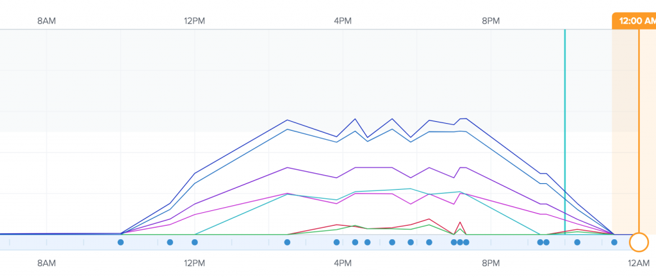
Task: Click the timeline dot between 10AM and 12PM
Action: pyautogui.click(x=170, y=242)
